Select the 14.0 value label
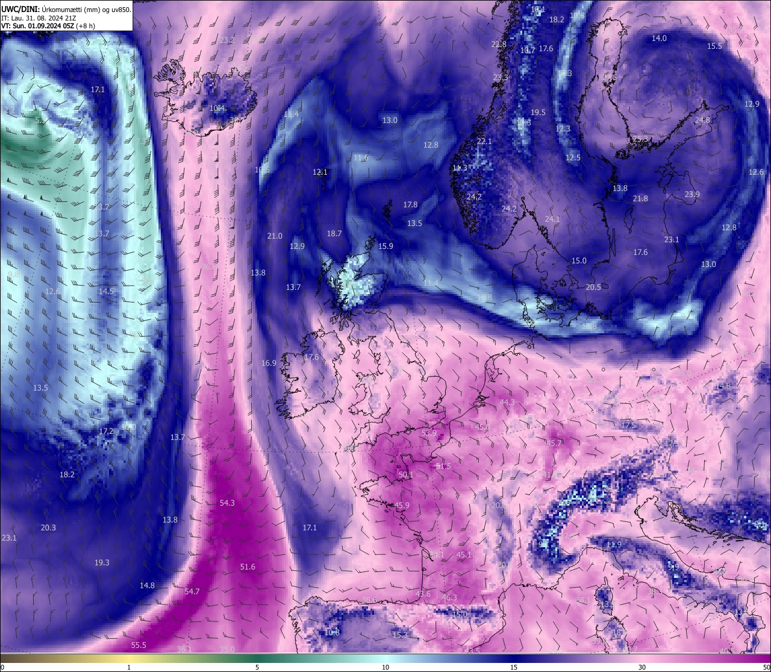The width and height of the screenshot is (771, 672). 659,38
